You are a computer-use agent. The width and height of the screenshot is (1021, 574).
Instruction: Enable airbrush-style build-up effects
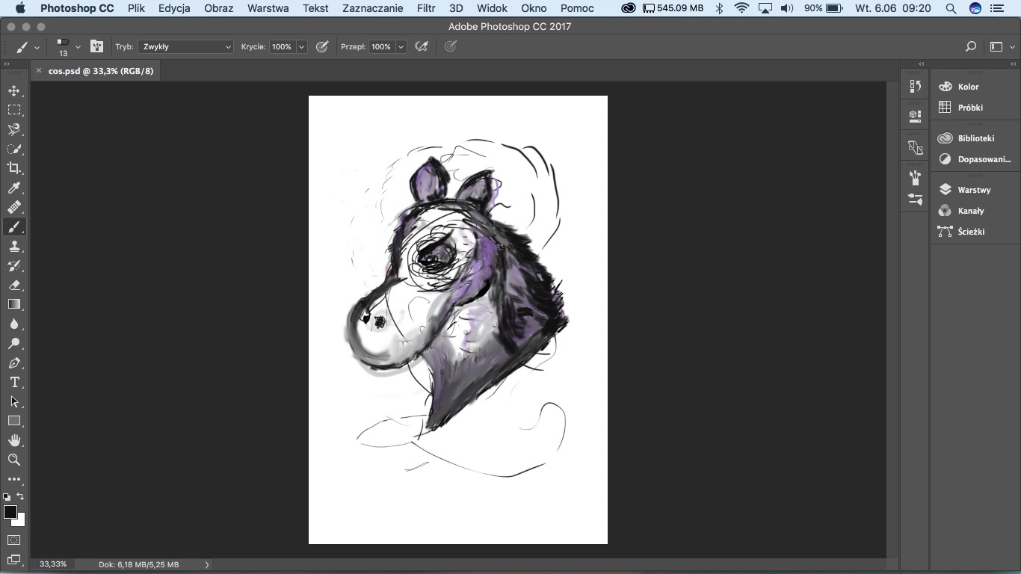tap(422, 46)
